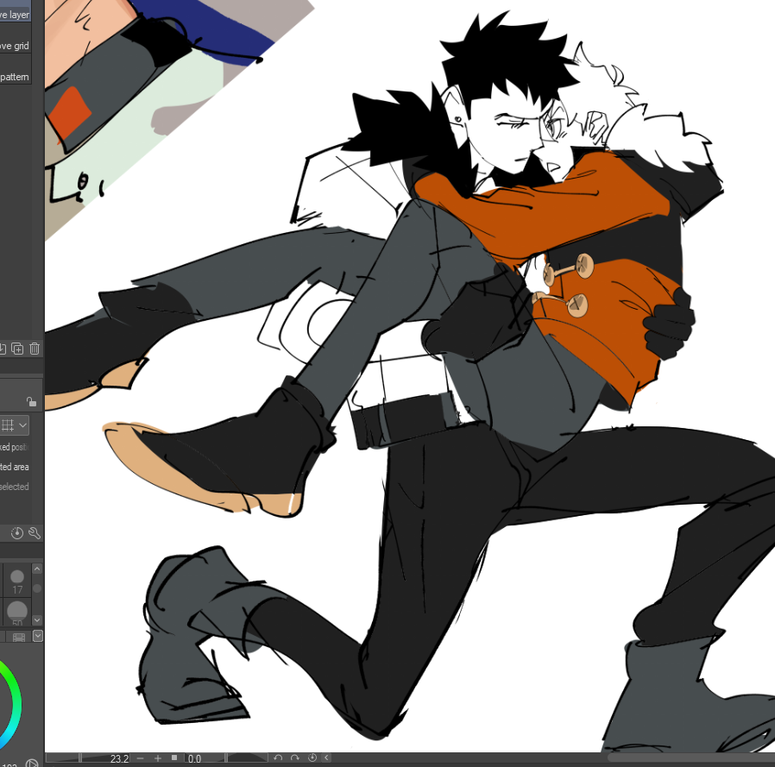Open brush size panel menu chevron
775x767 pixels.
38,637
